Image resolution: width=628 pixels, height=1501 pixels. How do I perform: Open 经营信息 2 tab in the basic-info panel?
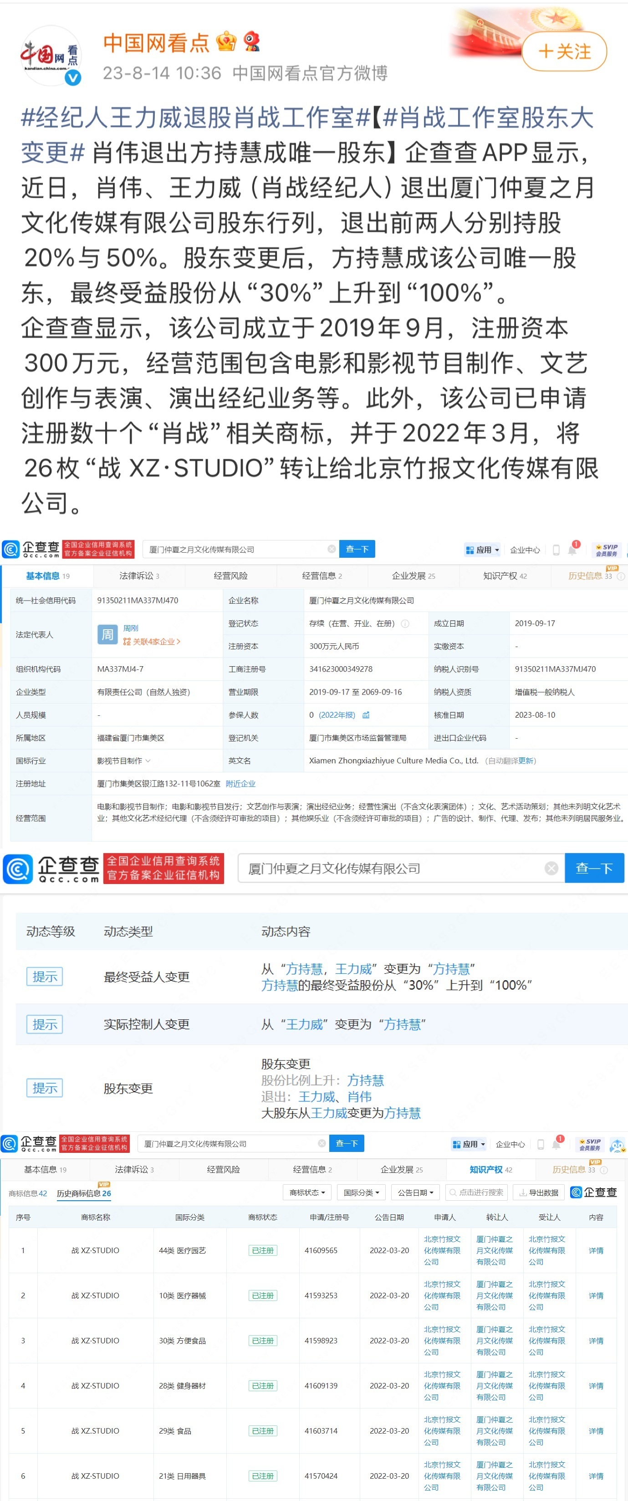point(322,576)
